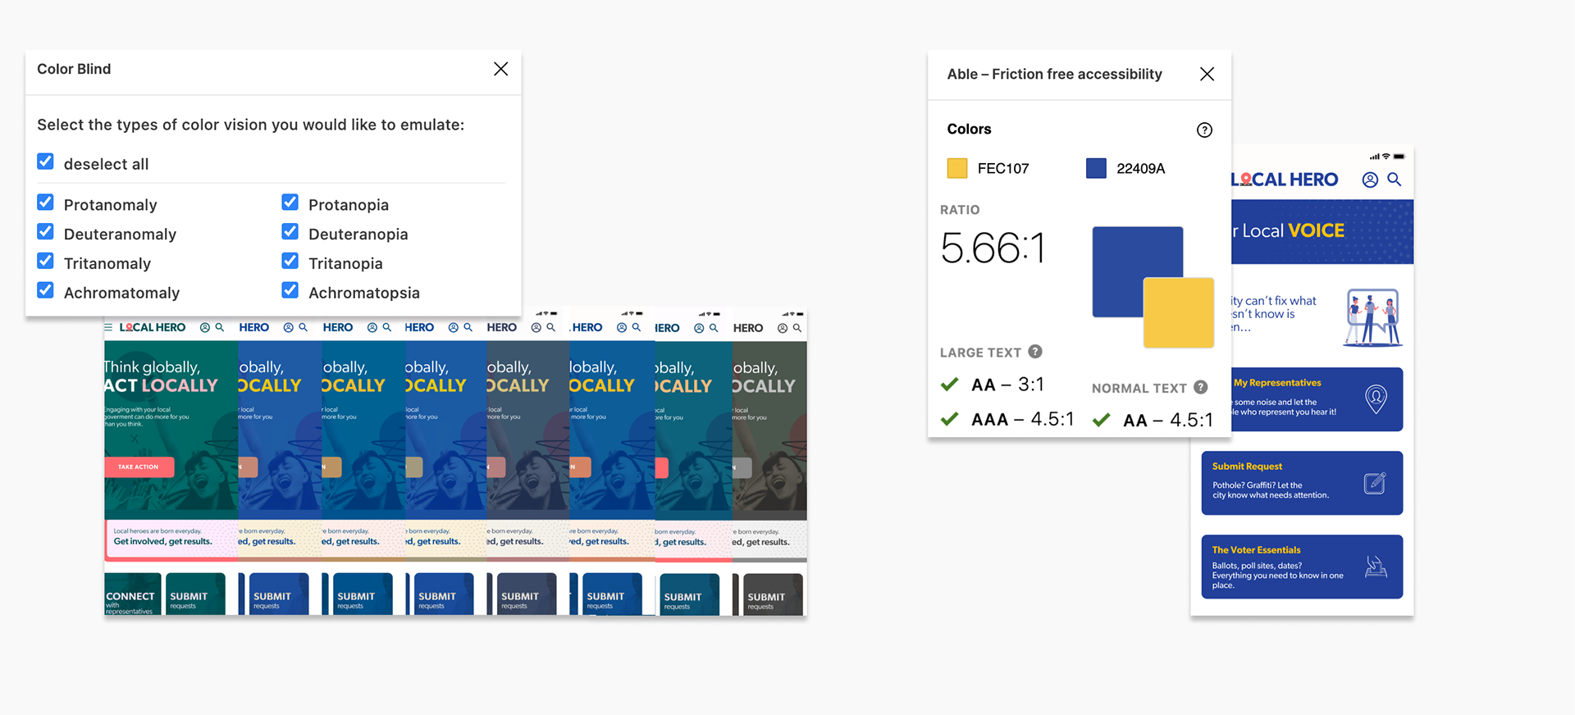
Task: Close the Able accessibility panel
Action: click(1207, 74)
